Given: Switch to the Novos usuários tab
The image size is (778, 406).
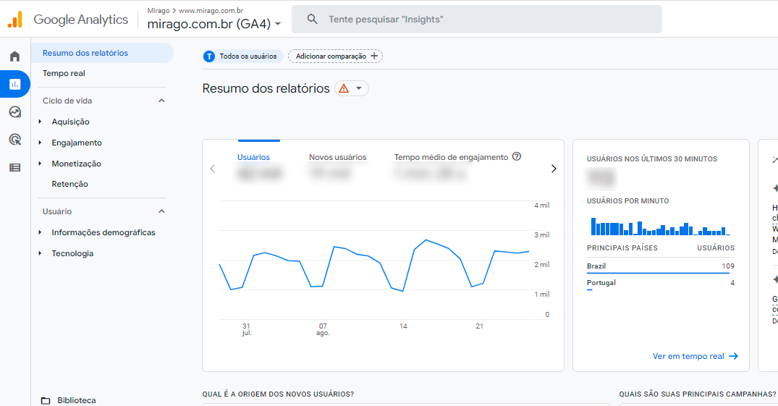Looking at the screenshot, I should tap(337, 157).
